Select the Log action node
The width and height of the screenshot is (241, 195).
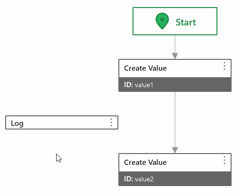(x=62, y=122)
